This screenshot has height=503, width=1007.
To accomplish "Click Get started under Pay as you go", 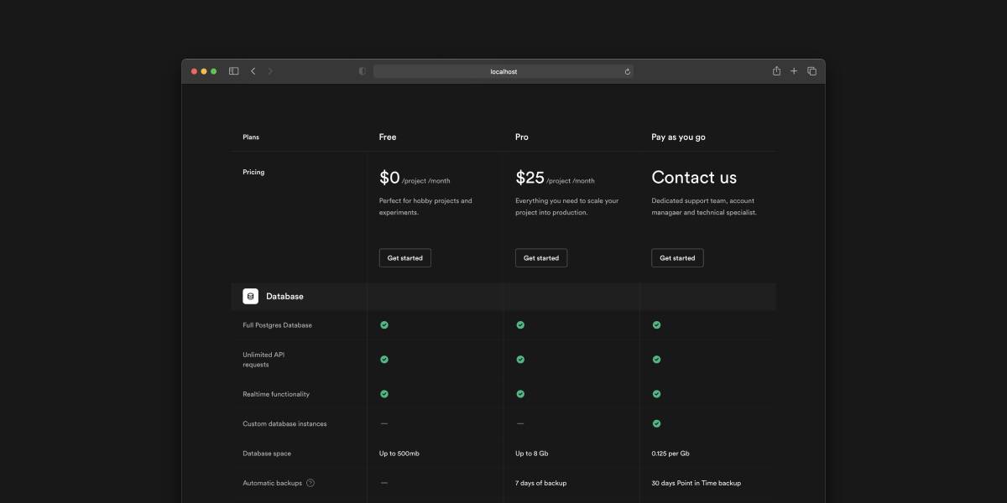I will click(677, 257).
